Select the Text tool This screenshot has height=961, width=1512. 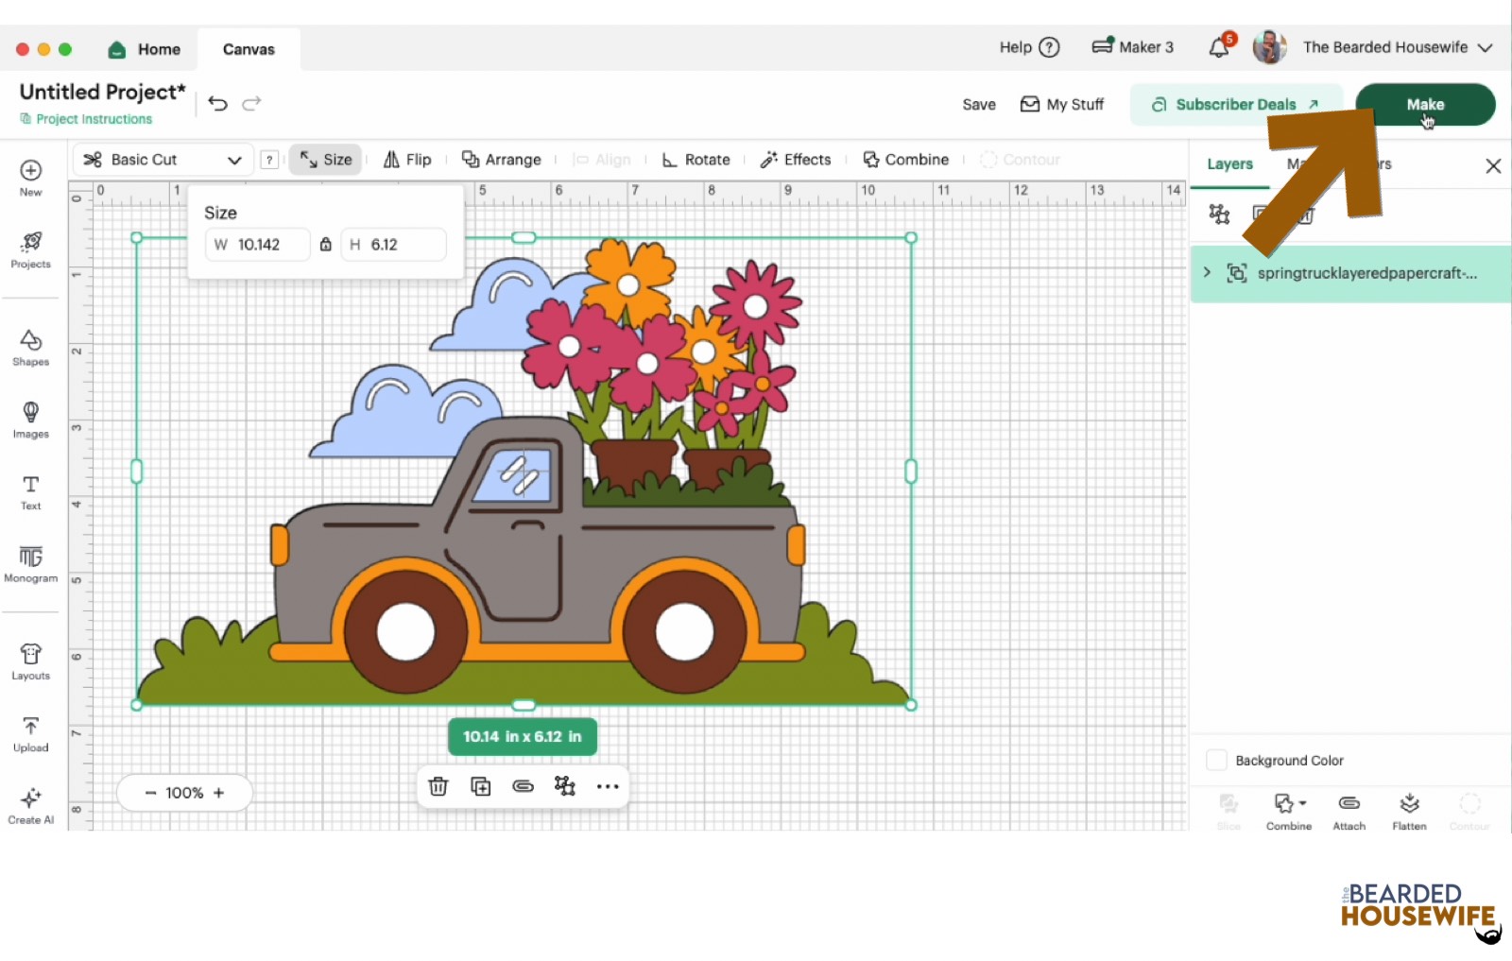[30, 491]
